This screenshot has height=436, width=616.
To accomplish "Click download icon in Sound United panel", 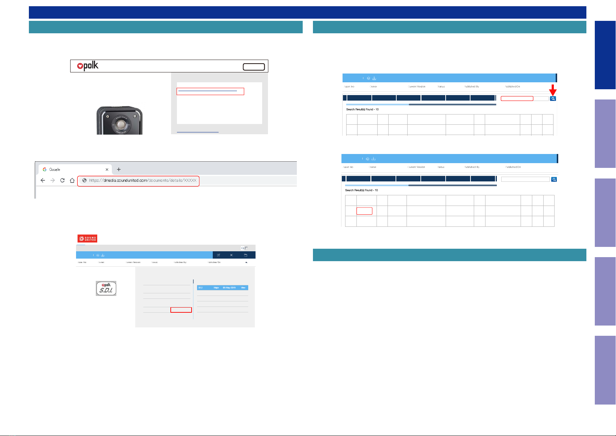I will click(x=103, y=255).
